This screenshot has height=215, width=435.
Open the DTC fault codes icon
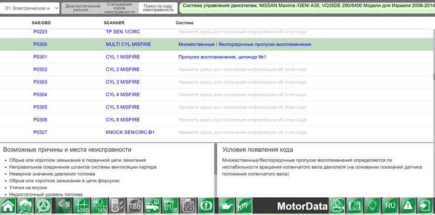(64, 206)
